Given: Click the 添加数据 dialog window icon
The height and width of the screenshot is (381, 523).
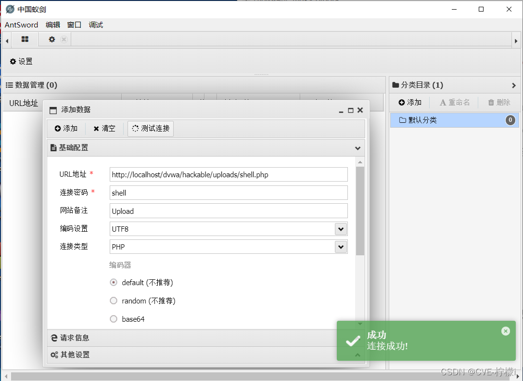Looking at the screenshot, I should pyautogui.click(x=53, y=110).
